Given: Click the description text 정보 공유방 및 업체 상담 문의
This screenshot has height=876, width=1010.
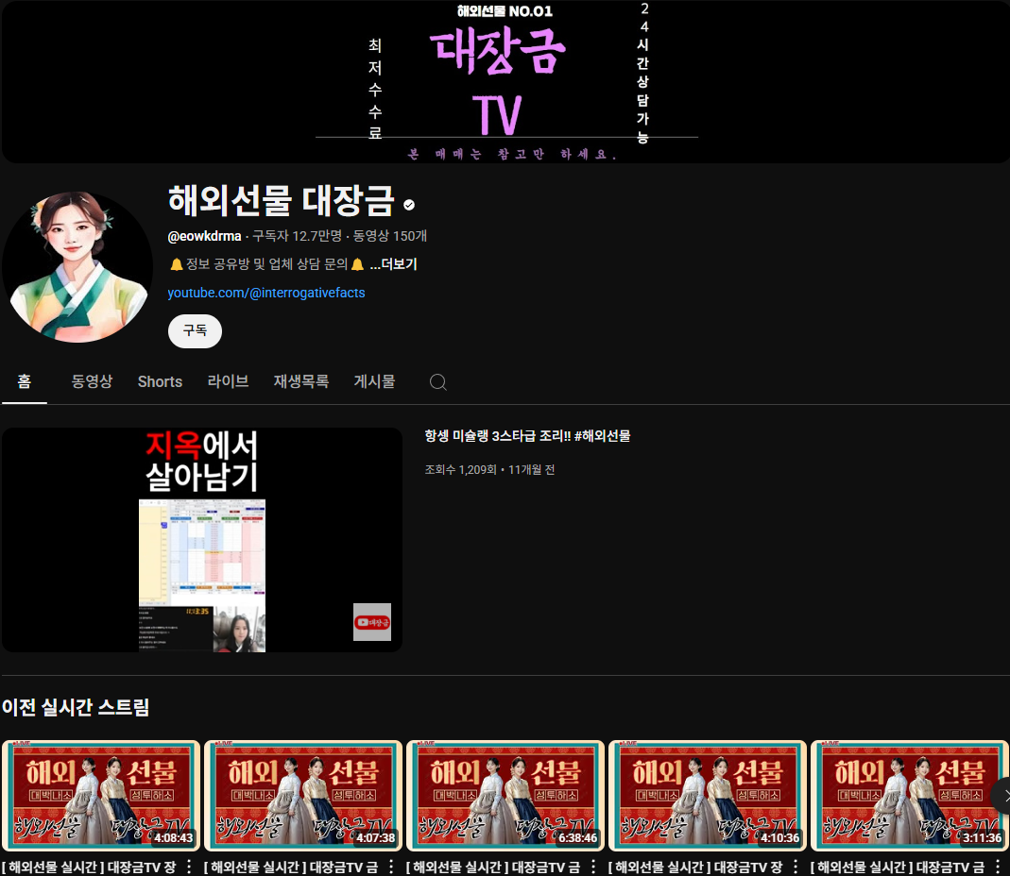Looking at the screenshot, I should coord(266,264).
